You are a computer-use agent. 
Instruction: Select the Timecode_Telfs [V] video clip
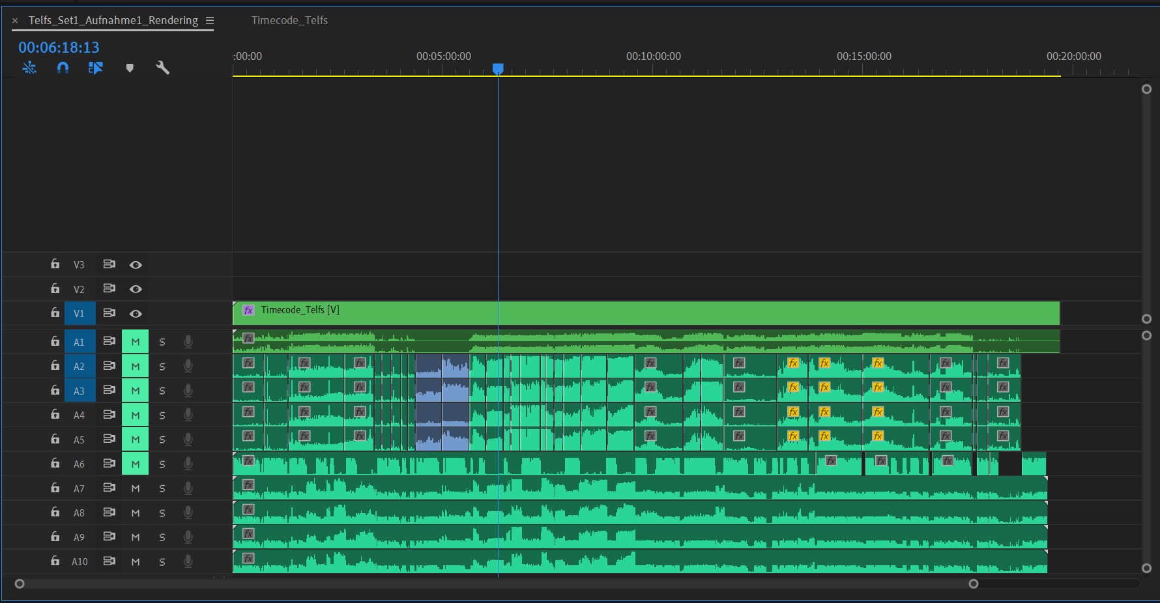tap(646, 313)
